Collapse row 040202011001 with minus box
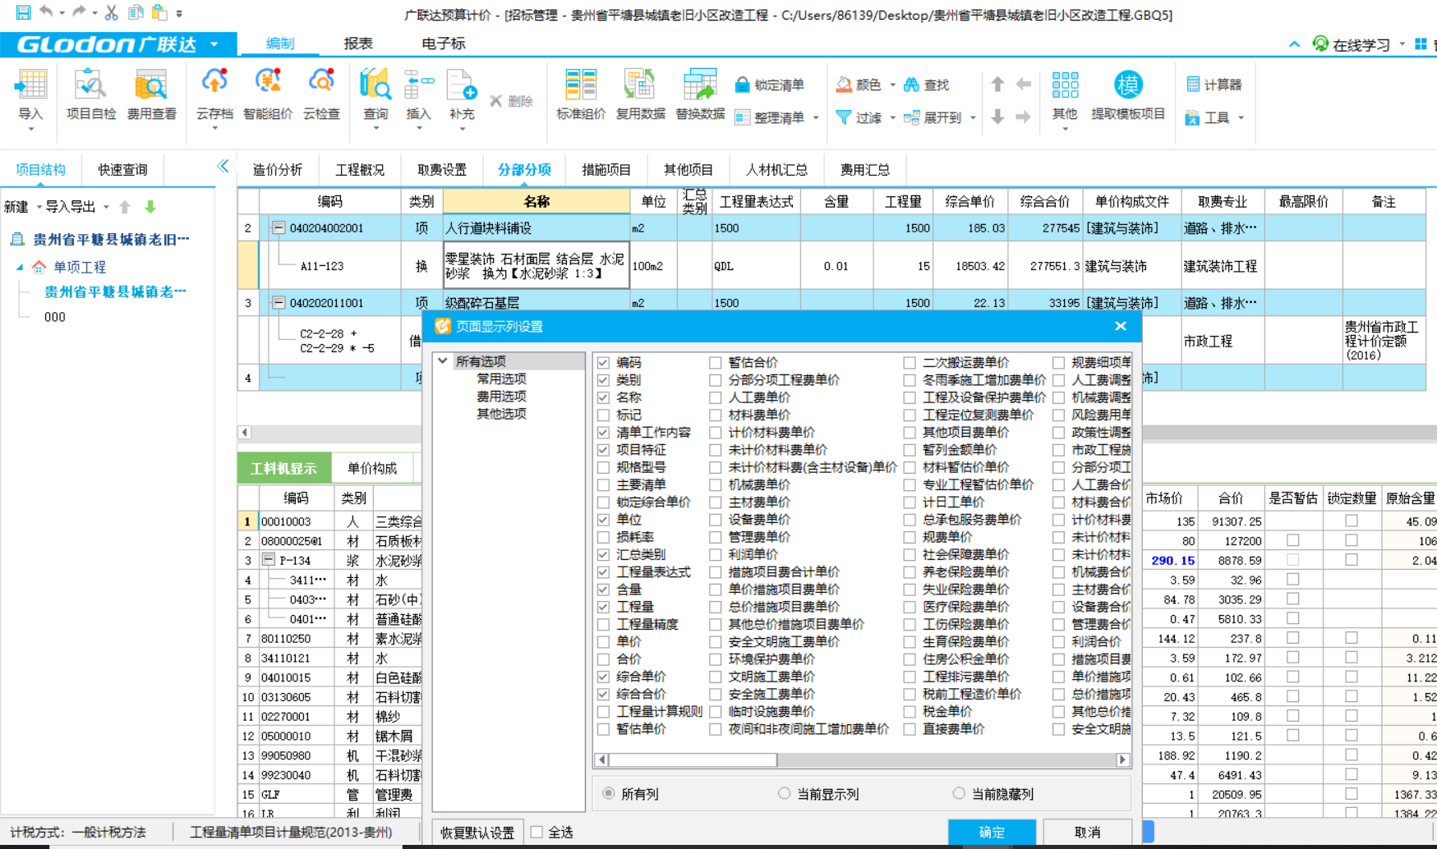Viewport: 1437px width, 849px height. pyautogui.click(x=279, y=302)
